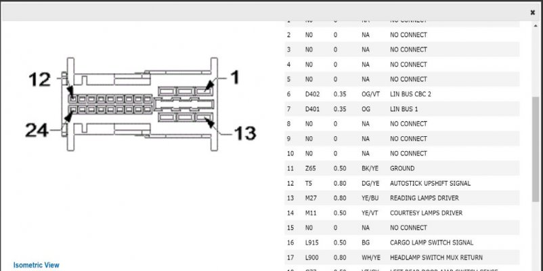Click circuit code D402 in the table
The height and width of the screenshot is (271, 543).
(312, 94)
